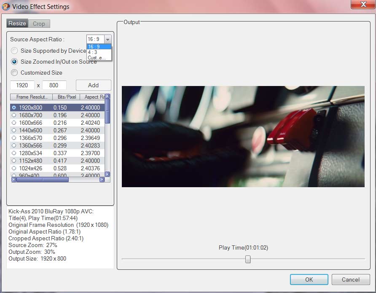Choose 16 : 9 in the aspect ratio list
The width and height of the screenshot is (376, 293).
pyautogui.click(x=99, y=46)
